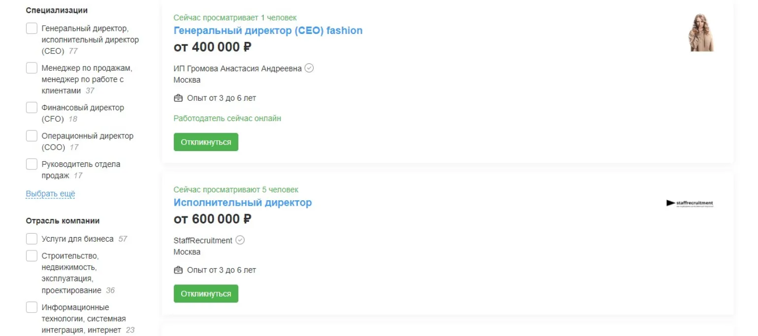Open Генеральный директор (CEO) fashion vacancy
Image resolution: width=758 pixels, height=336 pixels.
(268, 31)
